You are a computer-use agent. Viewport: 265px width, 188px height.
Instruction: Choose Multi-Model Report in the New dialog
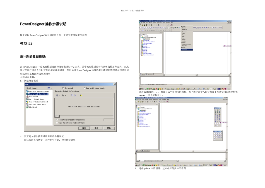click(x=36, y=99)
